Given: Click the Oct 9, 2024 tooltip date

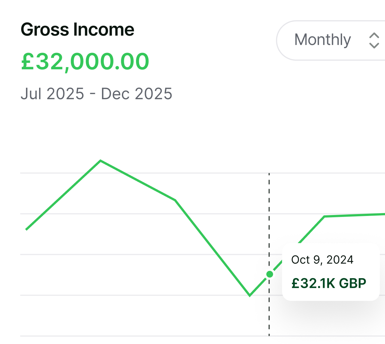Looking at the screenshot, I should click(x=322, y=260).
